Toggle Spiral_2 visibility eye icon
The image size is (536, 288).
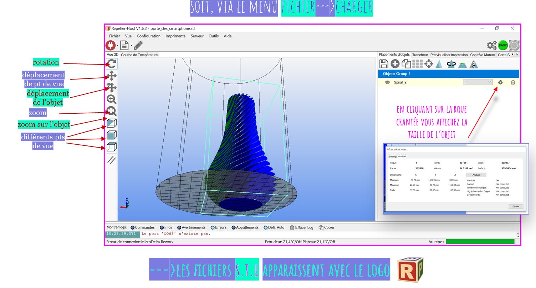(x=387, y=82)
